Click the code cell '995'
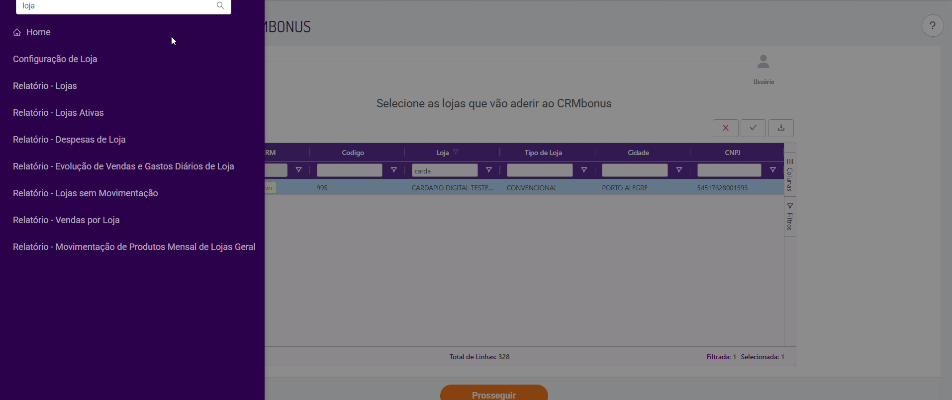The height and width of the screenshot is (400, 952). 322,188
